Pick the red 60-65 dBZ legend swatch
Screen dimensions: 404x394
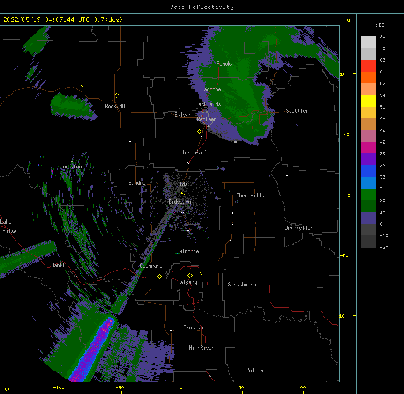[x=368, y=66]
